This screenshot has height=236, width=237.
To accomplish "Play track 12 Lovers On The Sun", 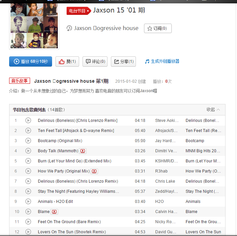I will 28,232.
